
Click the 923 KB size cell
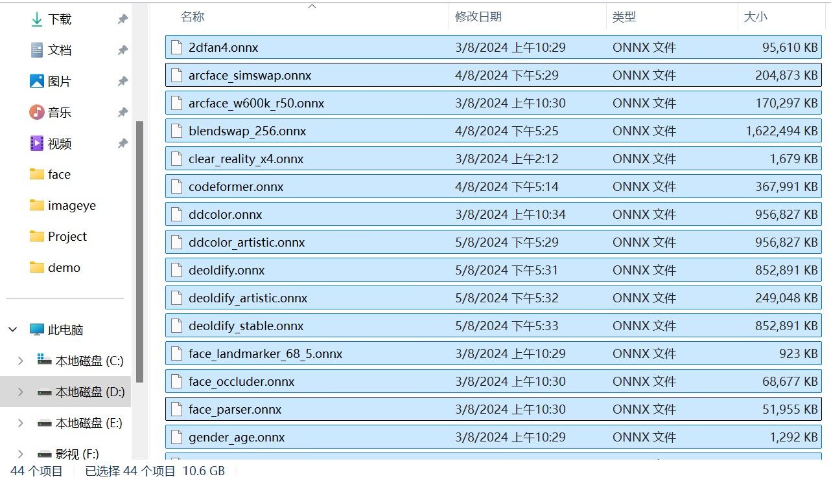click(x=799, y=353)
